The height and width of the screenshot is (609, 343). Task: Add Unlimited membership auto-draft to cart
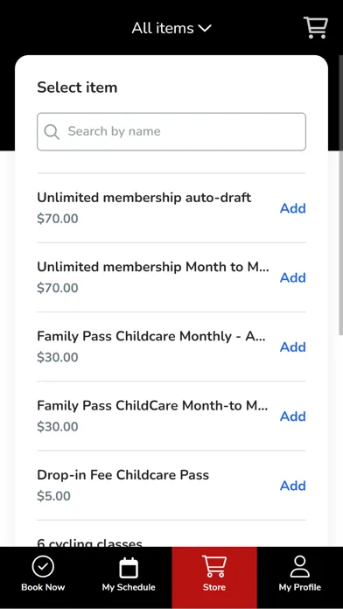[x=293, y=208]
